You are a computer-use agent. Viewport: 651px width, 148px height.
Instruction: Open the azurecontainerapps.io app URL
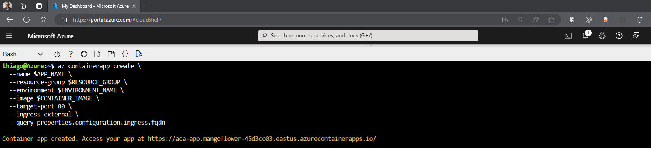point(262,139)
